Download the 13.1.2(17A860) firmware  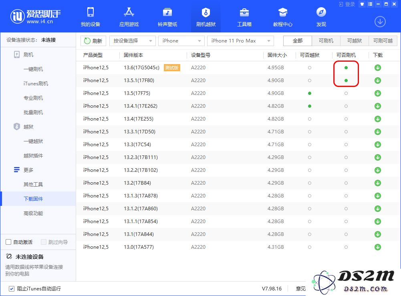click(x=378, y=209)
